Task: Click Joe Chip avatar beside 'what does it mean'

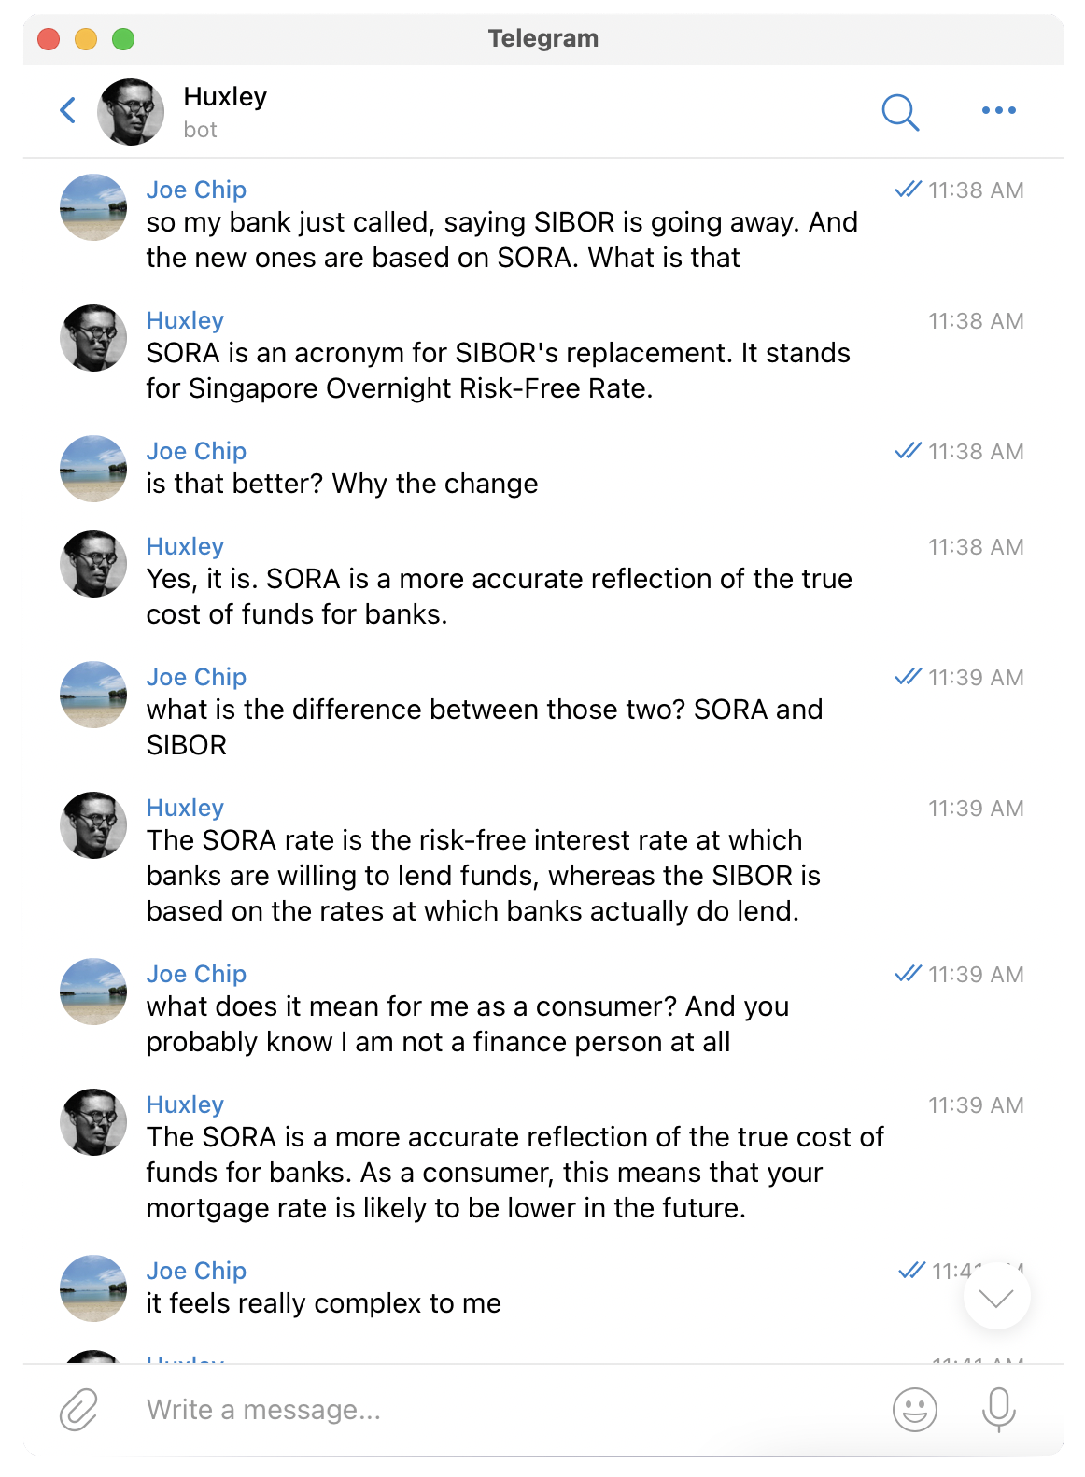Action: pyautogui.click(x=93, y=992)
